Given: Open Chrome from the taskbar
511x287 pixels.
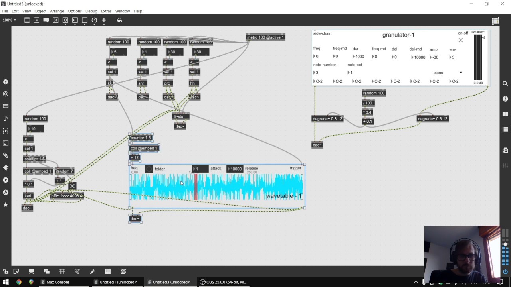Looking at the screenshot, I should (x=19, y=282).
